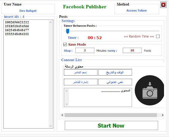
Task: Click the نص عشوائي button
Action: pos(115,82)
